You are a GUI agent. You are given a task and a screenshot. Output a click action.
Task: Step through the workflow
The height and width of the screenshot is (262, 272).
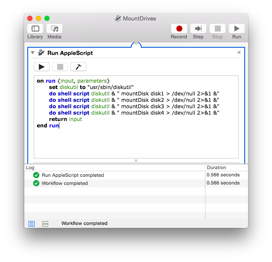[x=198, y=29]
